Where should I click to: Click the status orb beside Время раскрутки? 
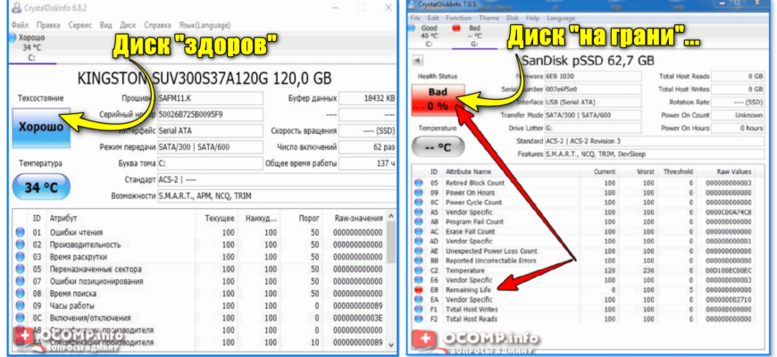pyautogui.click(x=21, y=257)
